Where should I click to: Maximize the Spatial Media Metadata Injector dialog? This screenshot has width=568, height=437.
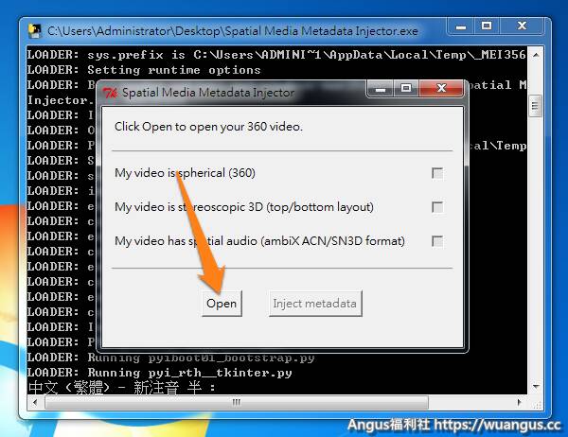pos(406,88)
